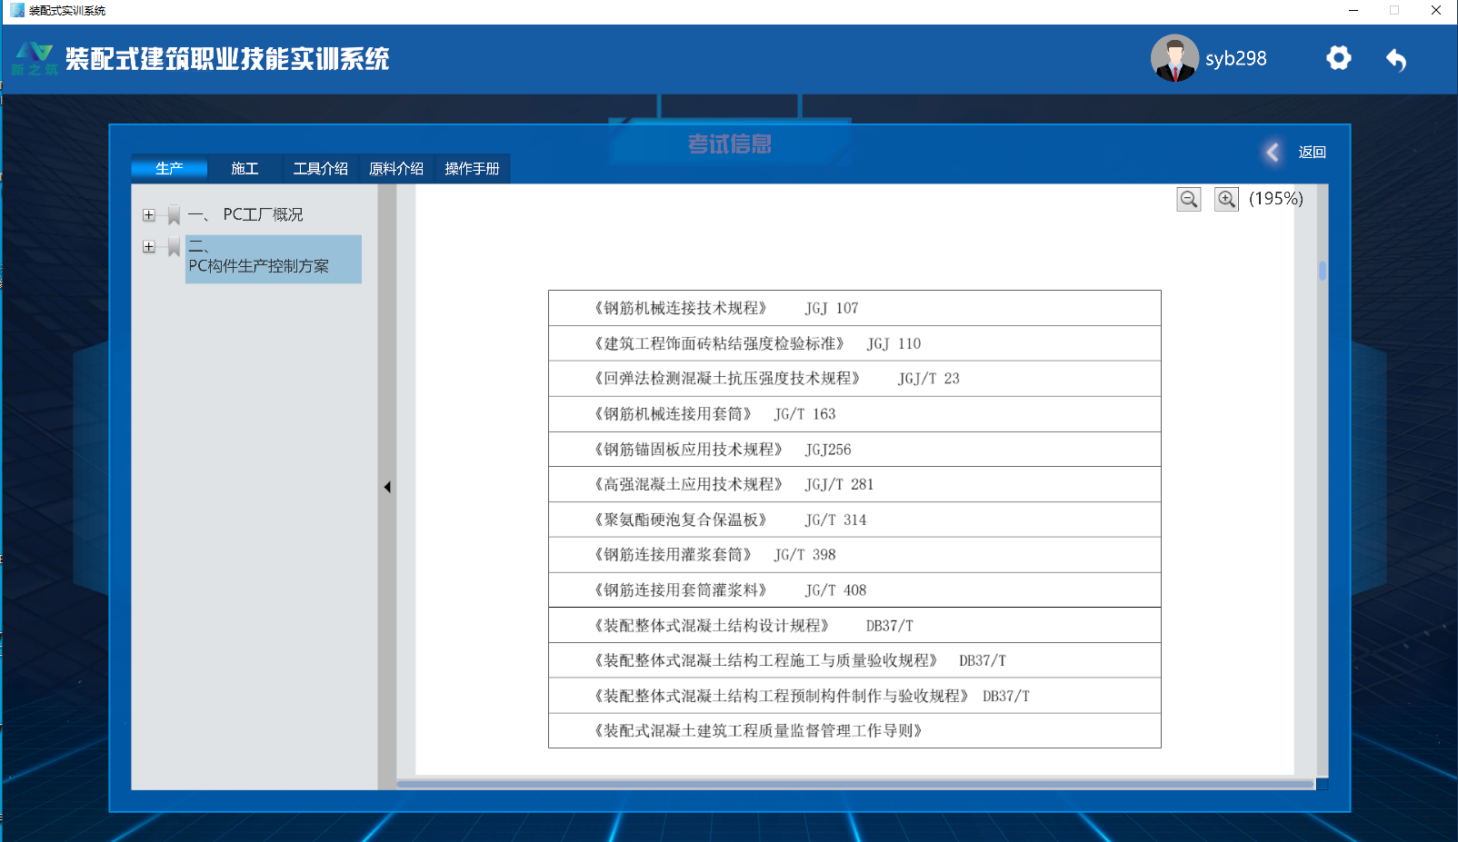Click the syb298 user avatar
Image resolution: width=1458 pixels, height=842 pixels.
[x=1174, y=59]
